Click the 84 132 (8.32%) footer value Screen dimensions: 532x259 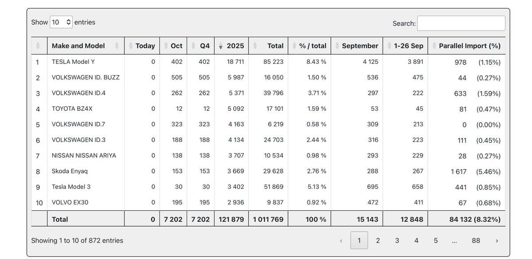[474, 219]
